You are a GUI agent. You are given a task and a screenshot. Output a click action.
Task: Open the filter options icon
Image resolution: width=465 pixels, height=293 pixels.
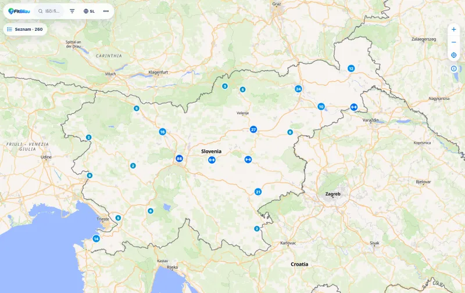(72, 11)
